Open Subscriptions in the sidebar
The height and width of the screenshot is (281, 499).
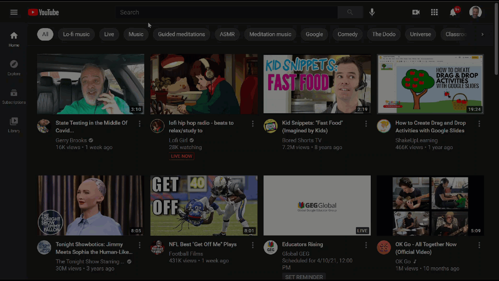click(14, 96)
